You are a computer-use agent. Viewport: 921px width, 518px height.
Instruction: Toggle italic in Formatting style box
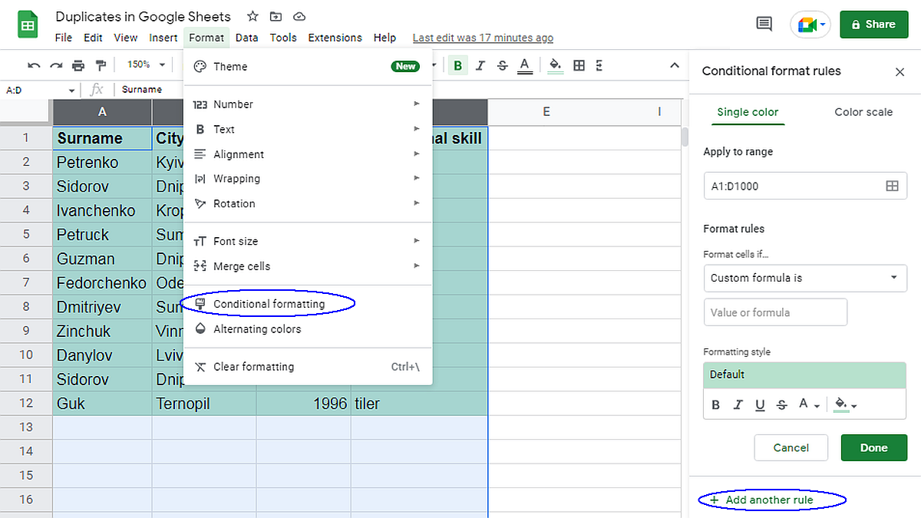738,405
